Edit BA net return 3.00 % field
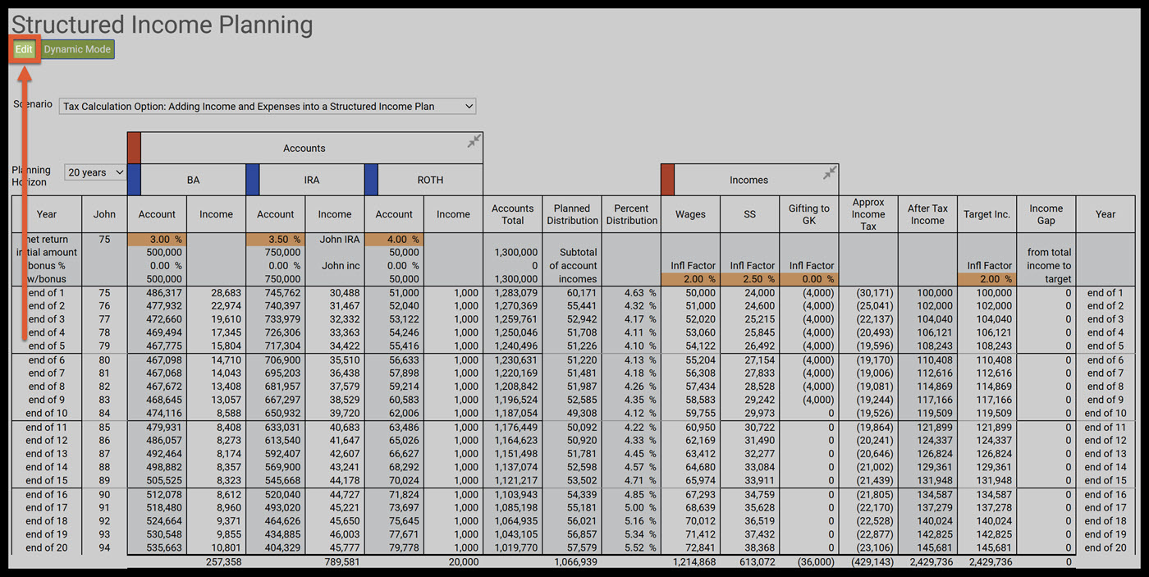 point(157,239)
